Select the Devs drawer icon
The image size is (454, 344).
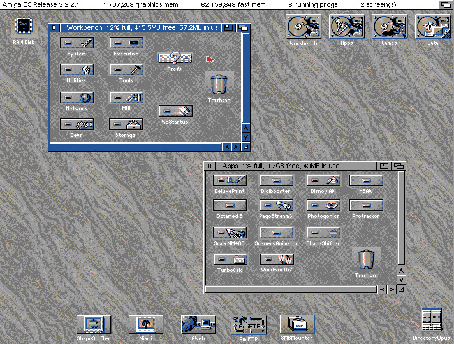click(x=77, y=124)
